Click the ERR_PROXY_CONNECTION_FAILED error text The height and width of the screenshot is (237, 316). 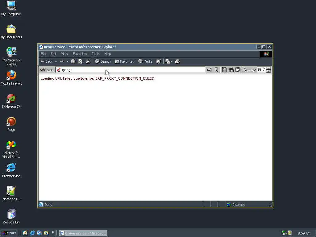(x=125, y=78)
